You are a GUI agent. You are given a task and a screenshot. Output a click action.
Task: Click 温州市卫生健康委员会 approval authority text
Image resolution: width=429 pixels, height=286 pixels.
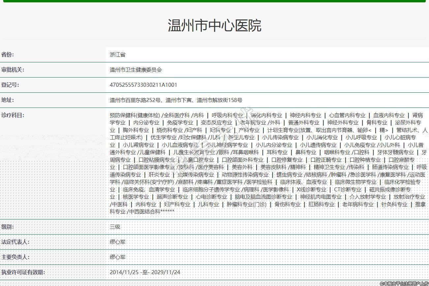[x=136, y=70]
